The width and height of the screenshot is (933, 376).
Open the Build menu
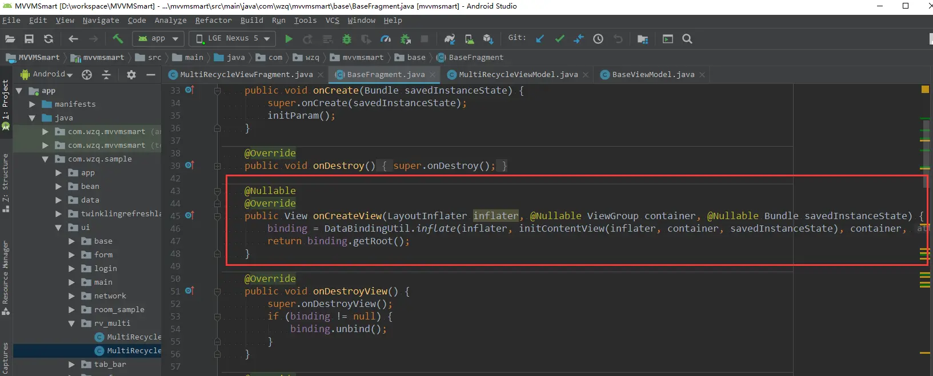251,20
